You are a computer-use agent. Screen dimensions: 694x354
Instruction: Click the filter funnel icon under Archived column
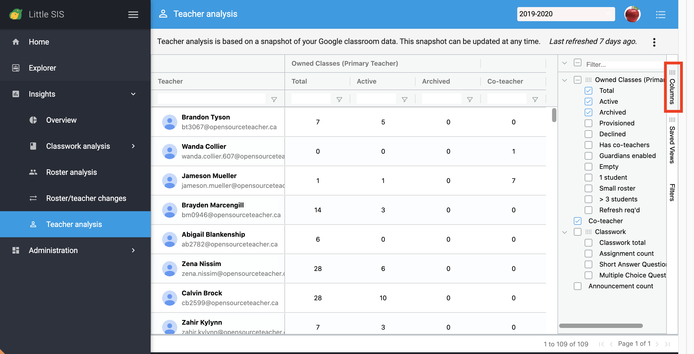tap(470, 100)
